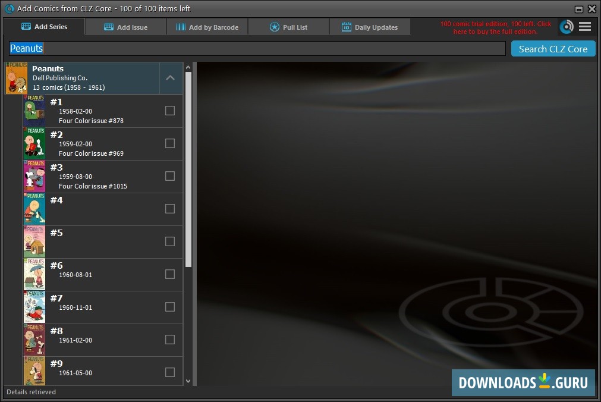Image resolution: width=601 pixels, height=402 pixels.
Task: Click 'Dell Publishing Co.' publisher text
Action: pyautogui.click(x=60, y=78)
